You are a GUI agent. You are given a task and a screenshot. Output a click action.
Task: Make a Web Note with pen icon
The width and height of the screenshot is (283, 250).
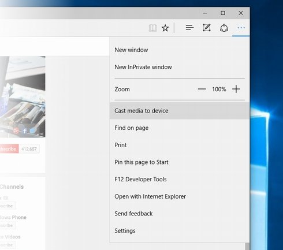click(x=207, y=28)
